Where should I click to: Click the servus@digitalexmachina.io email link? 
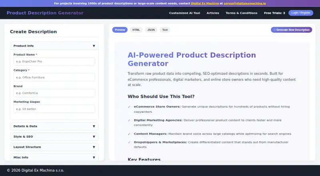coord(245,4)
